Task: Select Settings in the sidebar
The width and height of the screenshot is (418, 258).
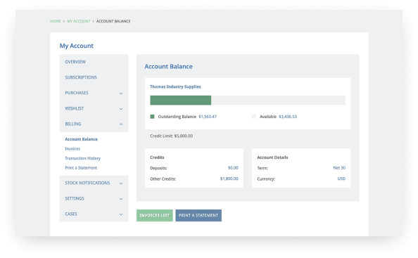Action: point(75,199)
